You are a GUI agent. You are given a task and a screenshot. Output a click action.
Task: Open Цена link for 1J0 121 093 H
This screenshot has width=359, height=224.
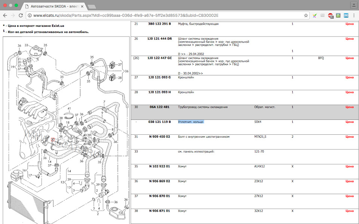click(x=349, y=92)
